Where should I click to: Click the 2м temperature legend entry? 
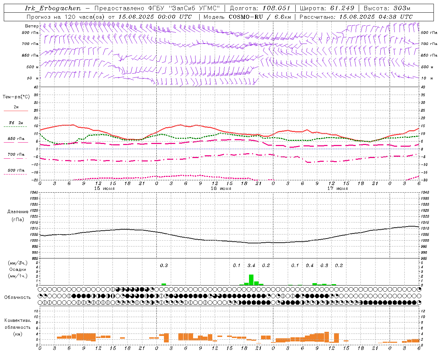point(16,107)
